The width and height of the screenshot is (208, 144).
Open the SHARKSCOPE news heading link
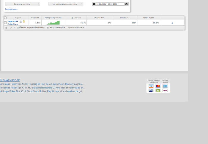point(10,80)
